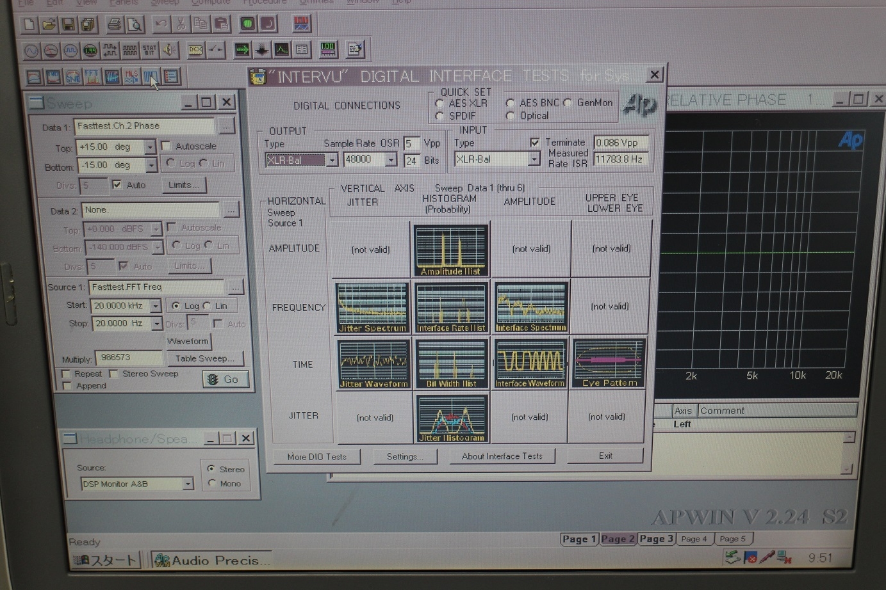Switch to the Page 5 tab
Screen dimensions: 886x590
pos(732,539)
